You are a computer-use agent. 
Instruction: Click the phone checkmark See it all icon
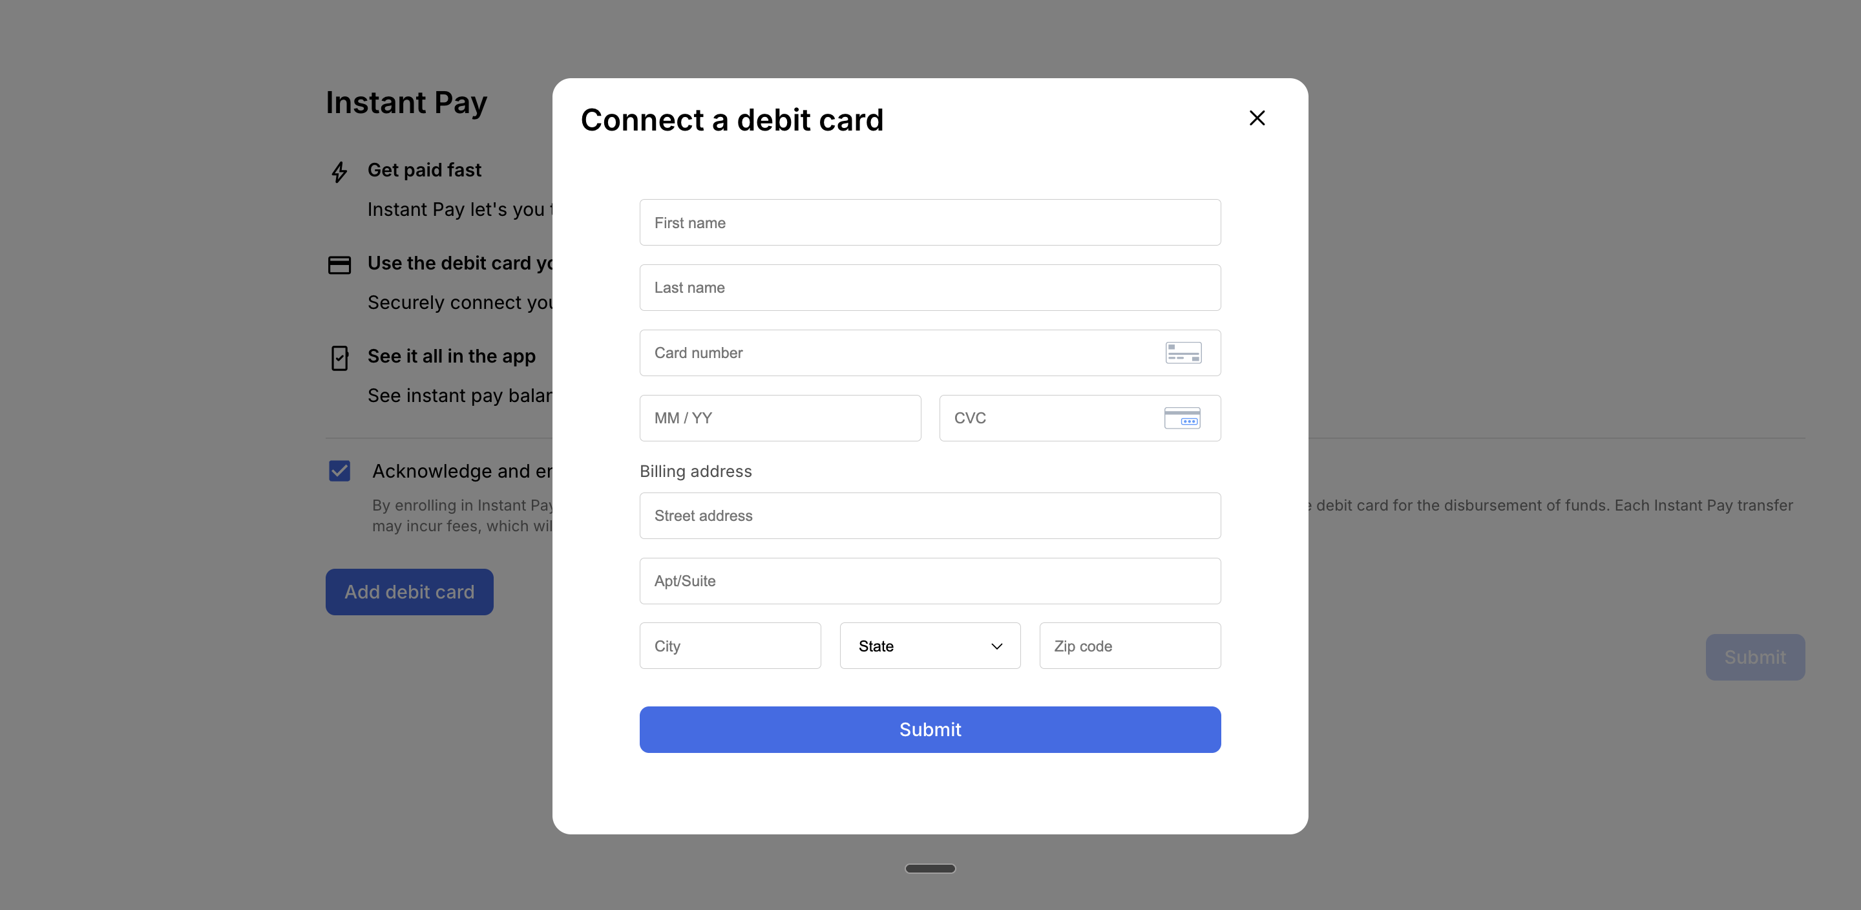click(x=339, y=358)
